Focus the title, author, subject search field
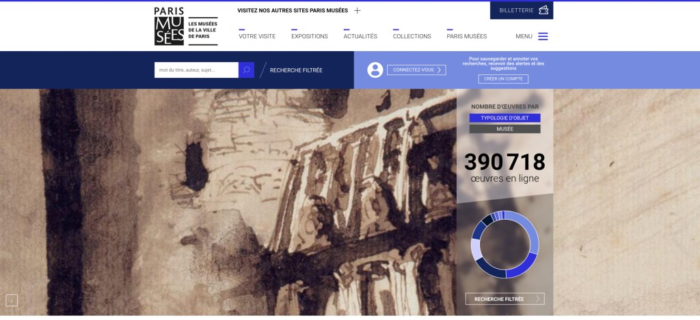Screen dimensions: 700x320 click(x=196, y=70)
